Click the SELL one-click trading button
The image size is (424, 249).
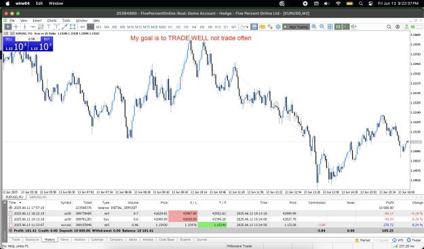(x=15, y=44)
